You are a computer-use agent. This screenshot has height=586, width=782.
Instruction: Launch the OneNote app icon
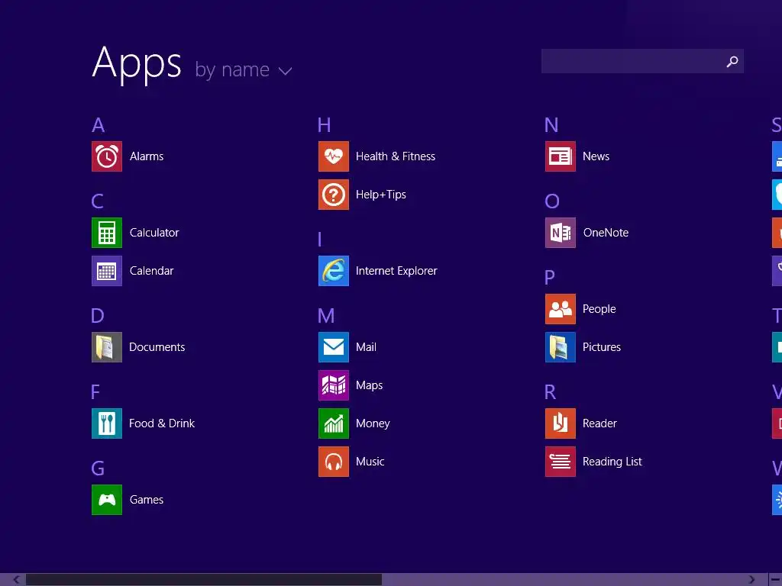(x=561, y=233)
